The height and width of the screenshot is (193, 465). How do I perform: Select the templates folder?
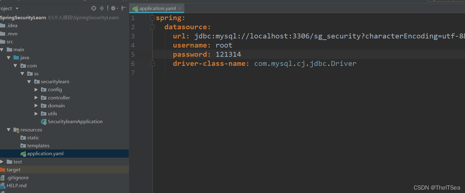coord(38,146)
